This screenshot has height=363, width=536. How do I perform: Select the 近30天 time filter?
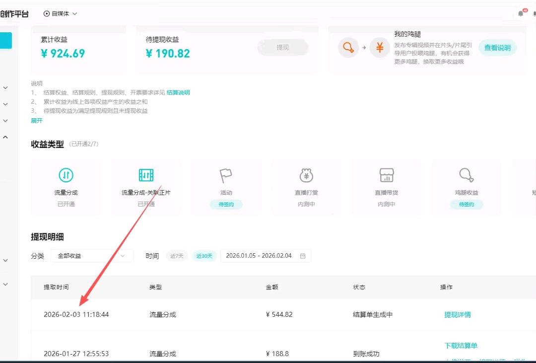point(204,255)
